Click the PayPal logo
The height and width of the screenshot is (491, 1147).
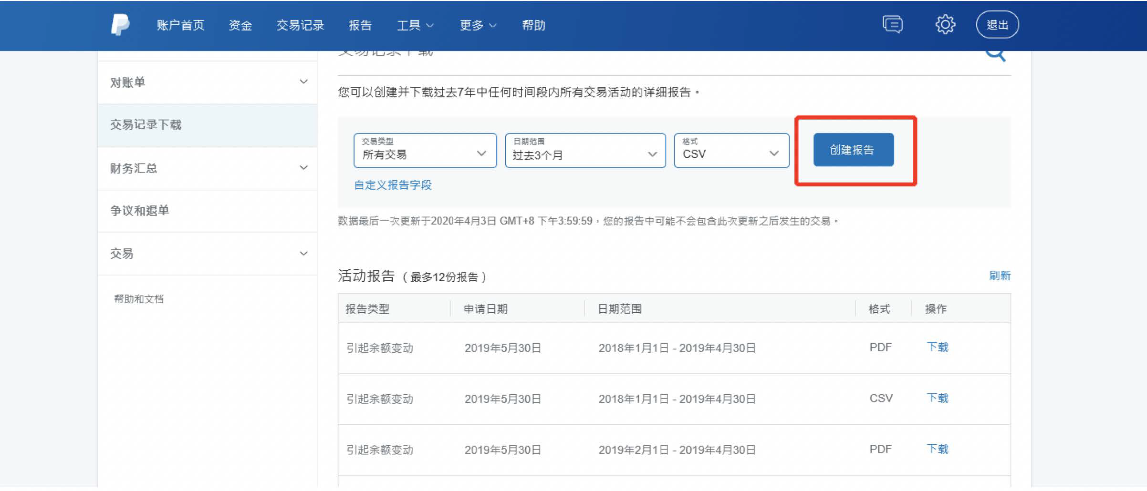pyautogui.click(x=121, y=25)
